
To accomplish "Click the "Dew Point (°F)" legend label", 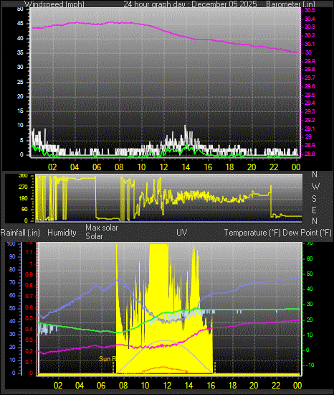I will point(307,233).
